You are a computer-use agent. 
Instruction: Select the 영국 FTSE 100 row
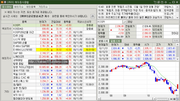click(x=54, y=71)
